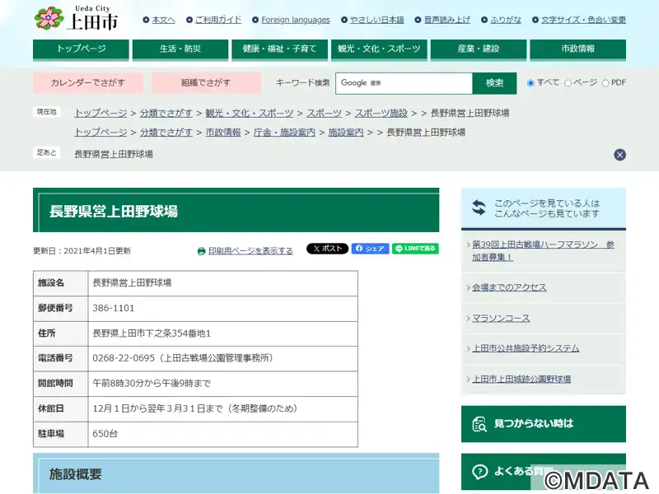The image size is (659, 494).
Task: Open the 健康・福祉・子育て navigation tab
Action: pos(280,49)
